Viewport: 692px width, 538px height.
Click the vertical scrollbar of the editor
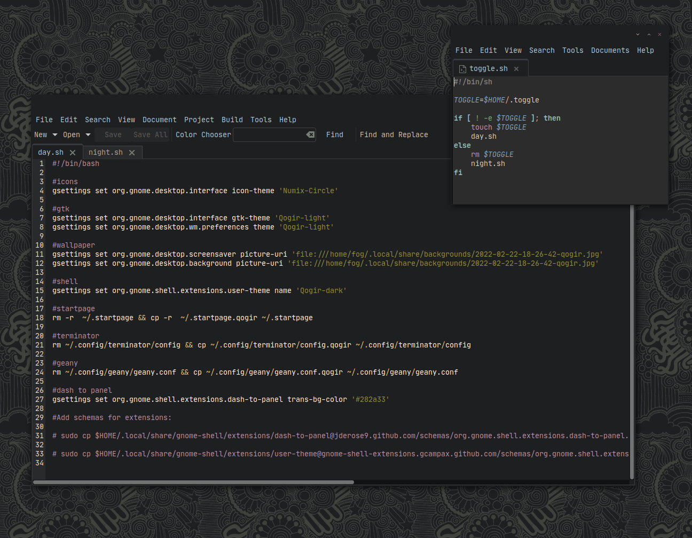coord(632,342)
